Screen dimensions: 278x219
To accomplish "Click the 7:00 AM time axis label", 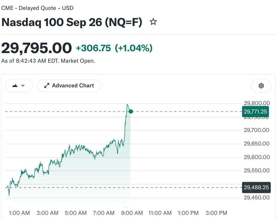I will click(104, 213).
